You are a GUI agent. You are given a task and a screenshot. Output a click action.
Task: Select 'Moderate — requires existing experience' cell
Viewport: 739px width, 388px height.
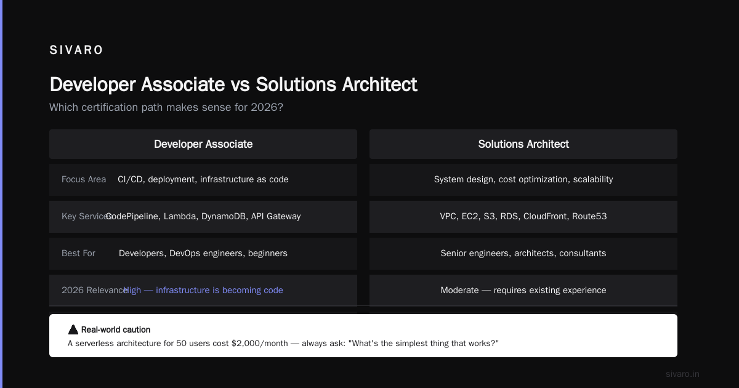[523, 290]
